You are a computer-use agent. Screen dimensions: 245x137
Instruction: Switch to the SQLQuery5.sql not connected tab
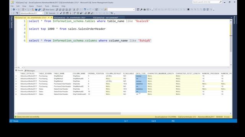(x=106, y=18)
